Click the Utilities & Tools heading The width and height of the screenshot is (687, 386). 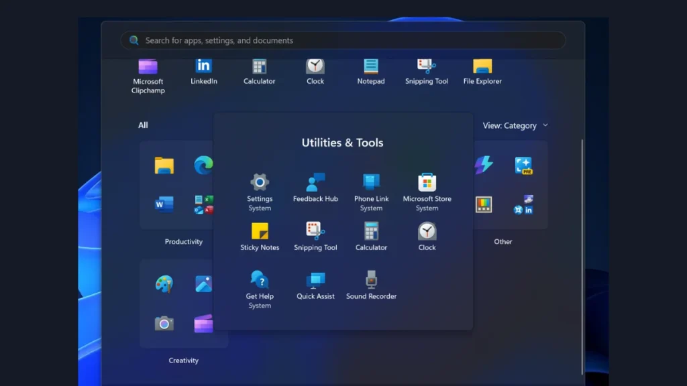pyautogui.click(x=342, y=143)
